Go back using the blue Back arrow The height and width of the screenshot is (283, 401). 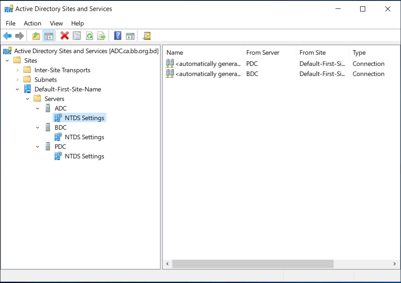click(x=7, y=36)
